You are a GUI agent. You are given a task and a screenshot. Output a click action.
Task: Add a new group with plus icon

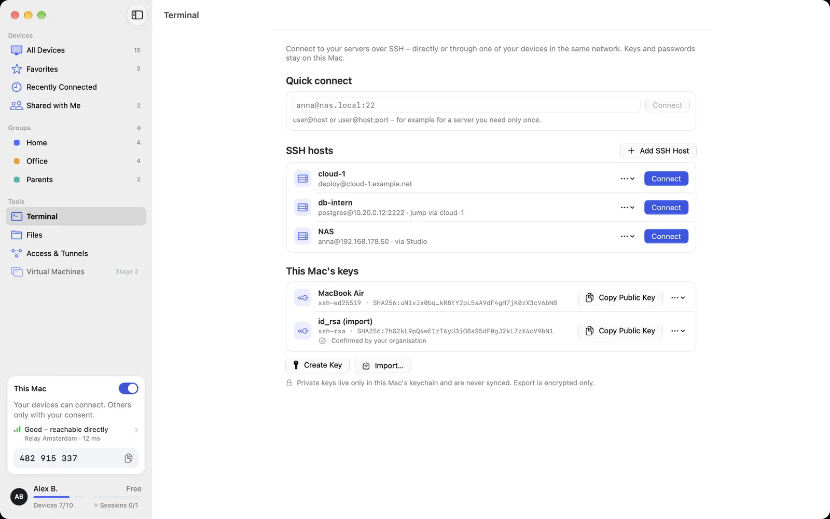139,128
